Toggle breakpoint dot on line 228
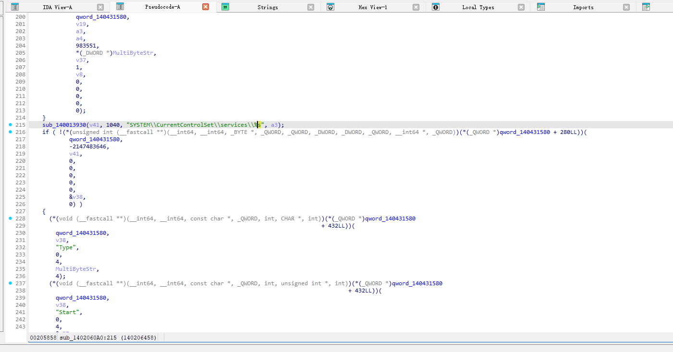This screenshot has width=673, height=352. [x=11, y=218]
